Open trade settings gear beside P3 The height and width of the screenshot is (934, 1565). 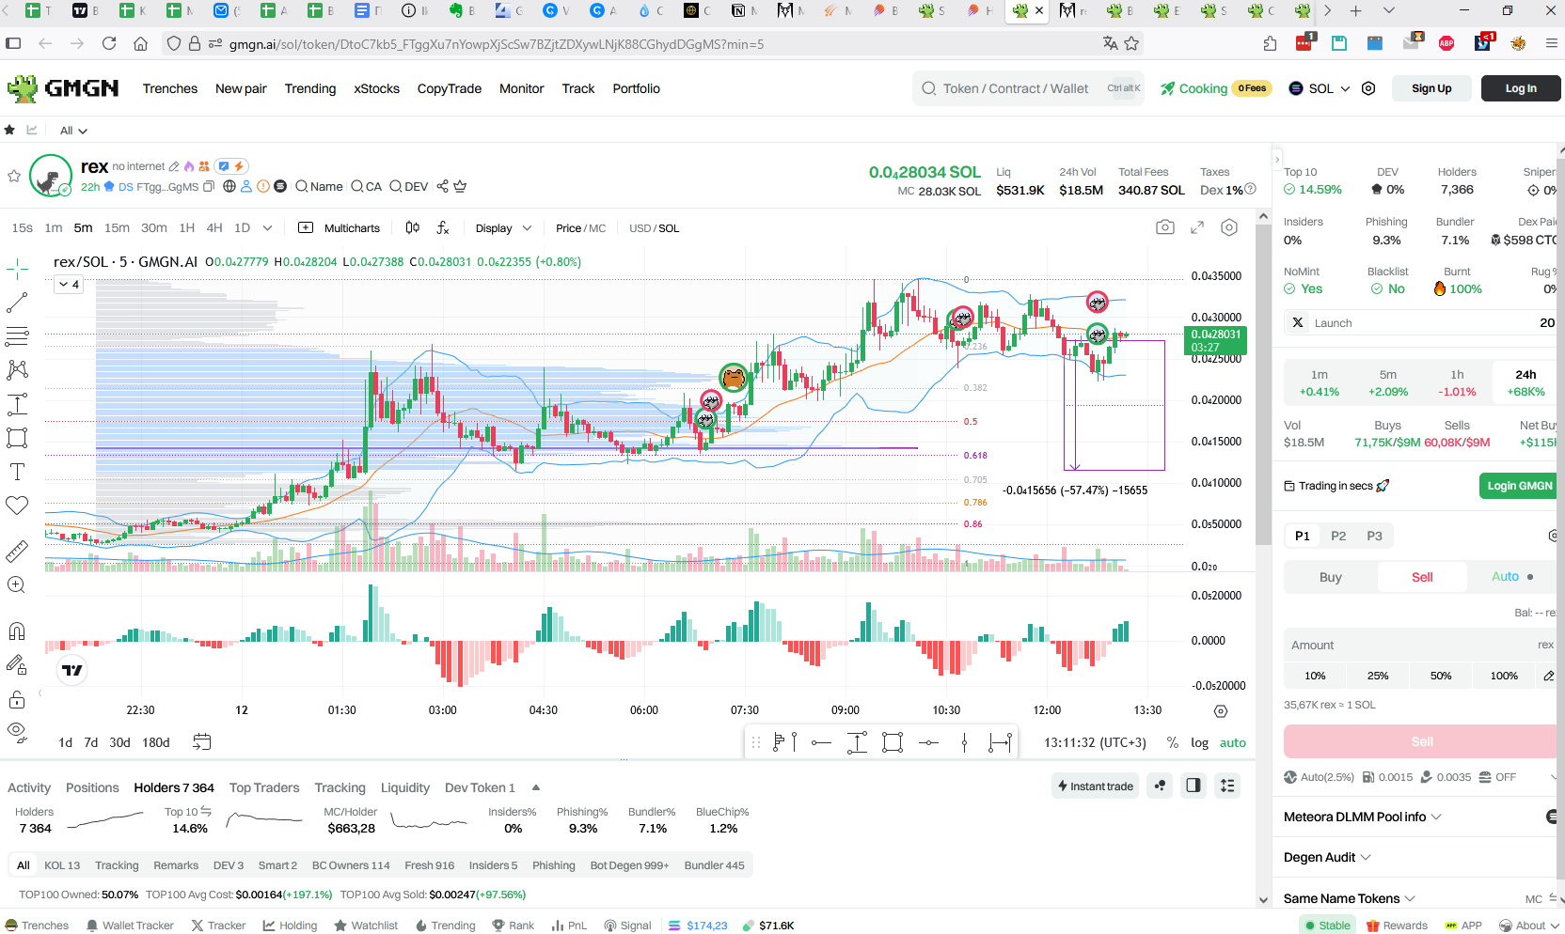pyautogui.click(x=1553, y=536)
